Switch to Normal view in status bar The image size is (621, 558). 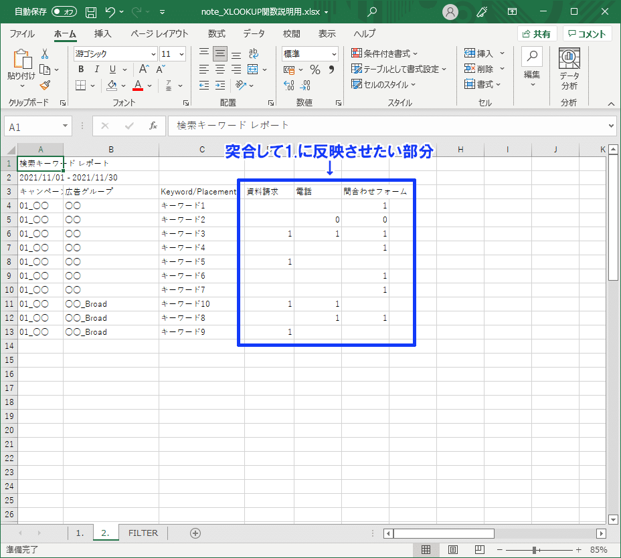pos(426,550)
